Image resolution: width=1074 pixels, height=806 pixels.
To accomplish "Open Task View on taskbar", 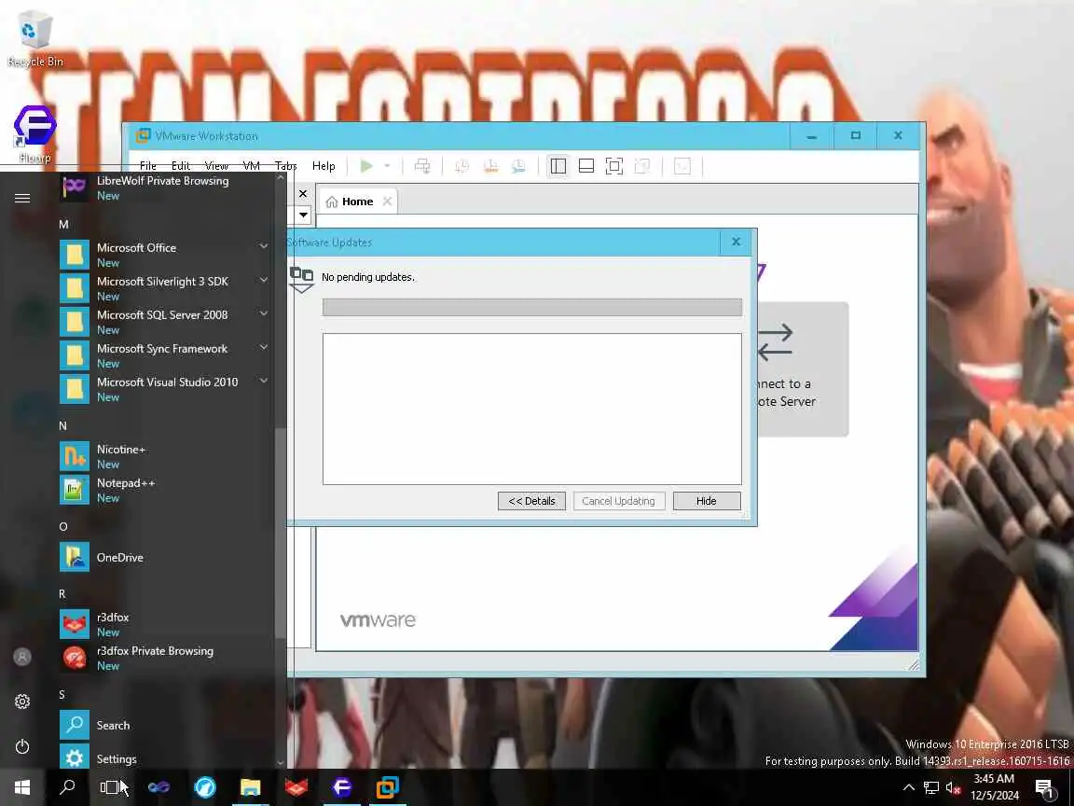I will 113,786.
